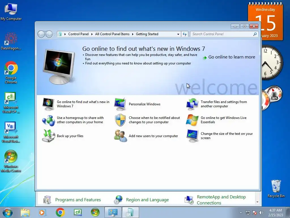This screenshot has width=290, height=218.
Task: Open Windows Media Center from the taskbar
Action: point(95,212)
